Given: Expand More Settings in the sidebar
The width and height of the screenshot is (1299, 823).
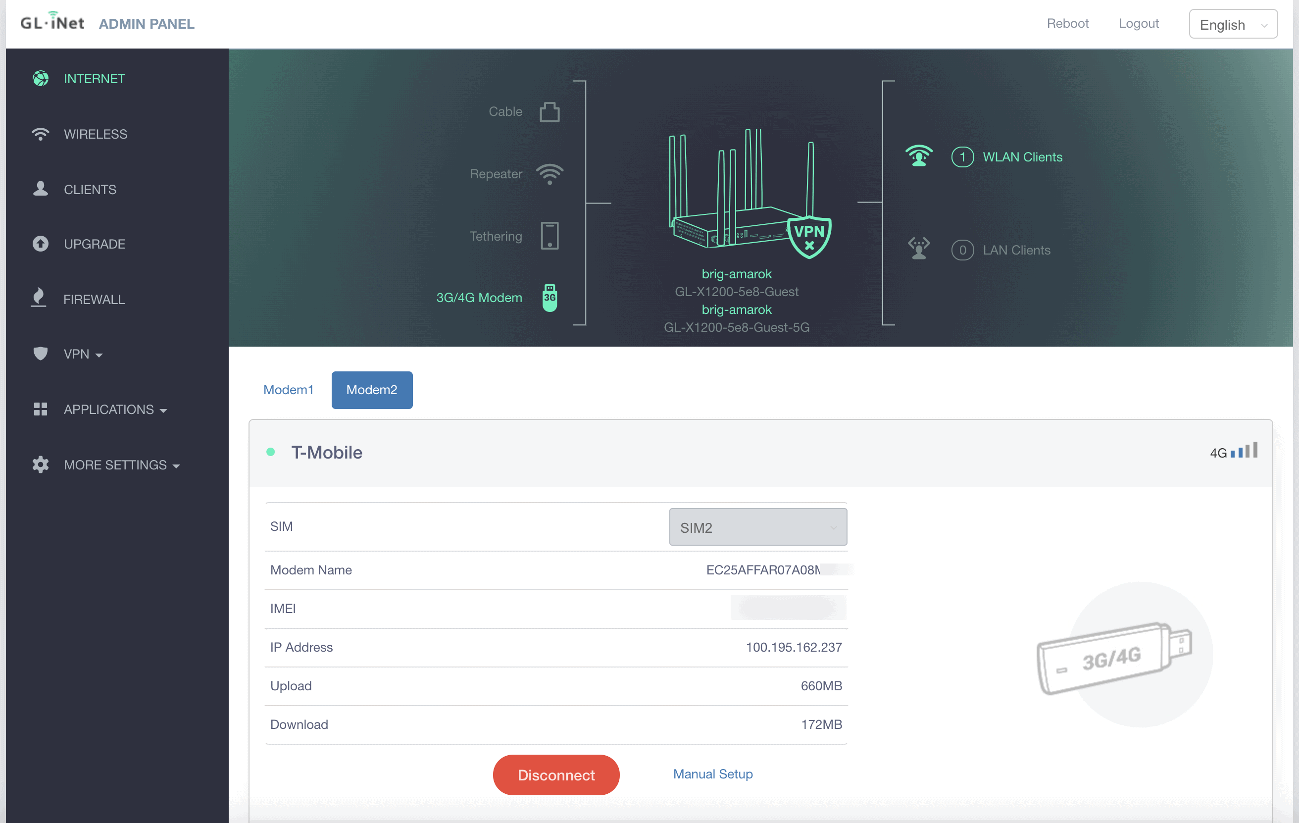Looking at the screenshot, I should [121, 464].
